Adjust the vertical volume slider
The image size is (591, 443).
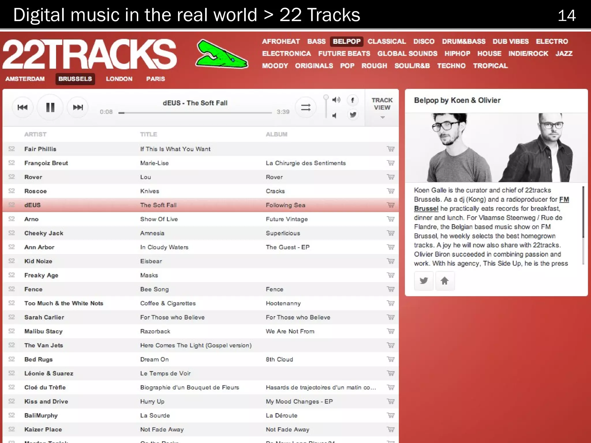point(326,106)
